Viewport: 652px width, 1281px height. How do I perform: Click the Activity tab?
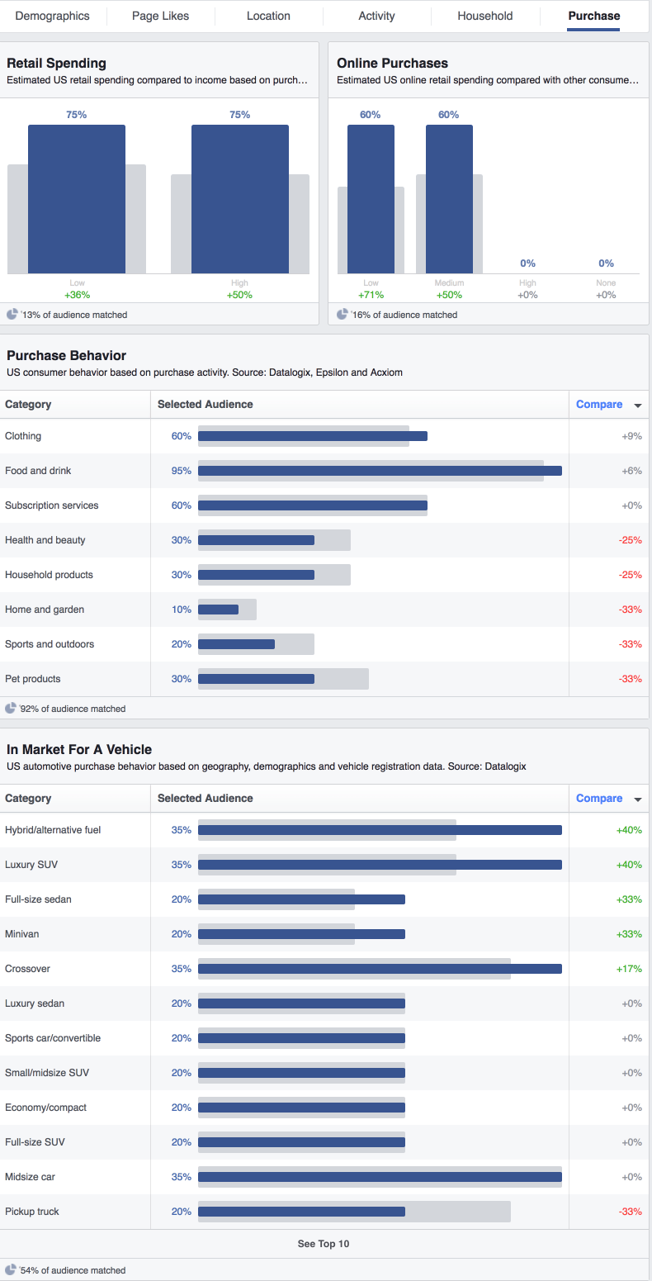tap(376, 16)
